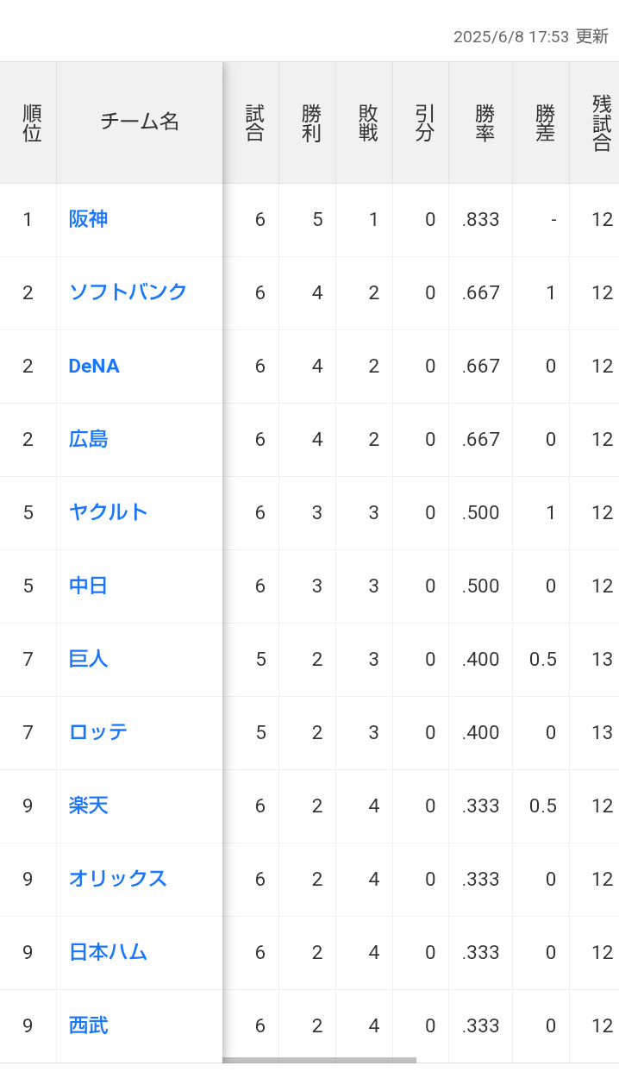Viewport: 619px width, 1072px height.
Task: Click the 残試合 column header
Action: [601, 122]
